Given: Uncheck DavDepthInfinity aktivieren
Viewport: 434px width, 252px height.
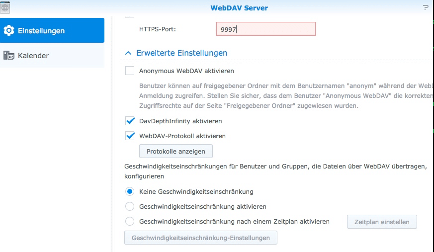Looking at the screenshot, I should pos(130,121).
